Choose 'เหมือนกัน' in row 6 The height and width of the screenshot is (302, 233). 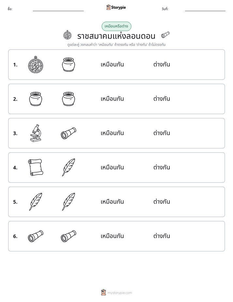click(112, 236)
